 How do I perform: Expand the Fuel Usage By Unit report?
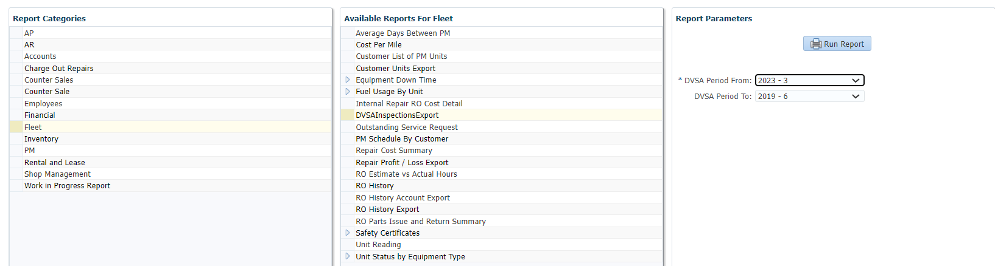(348, 92)
